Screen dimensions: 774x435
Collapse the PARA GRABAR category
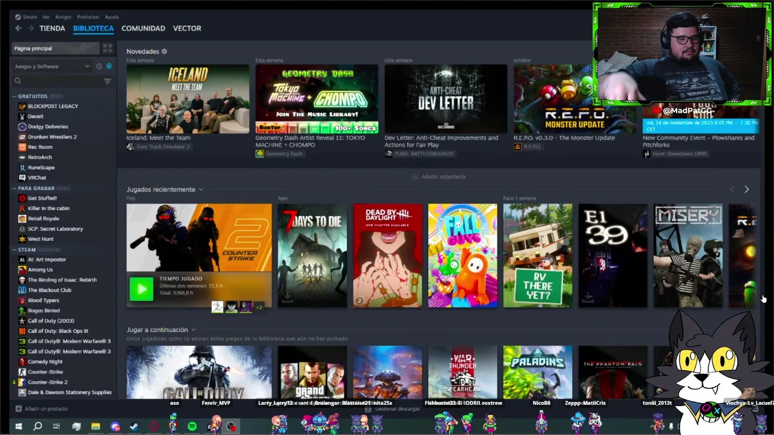14,188
